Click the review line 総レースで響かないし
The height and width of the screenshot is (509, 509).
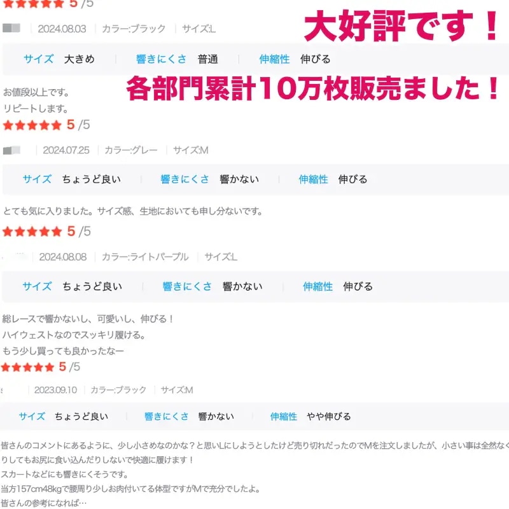(88, 319)
